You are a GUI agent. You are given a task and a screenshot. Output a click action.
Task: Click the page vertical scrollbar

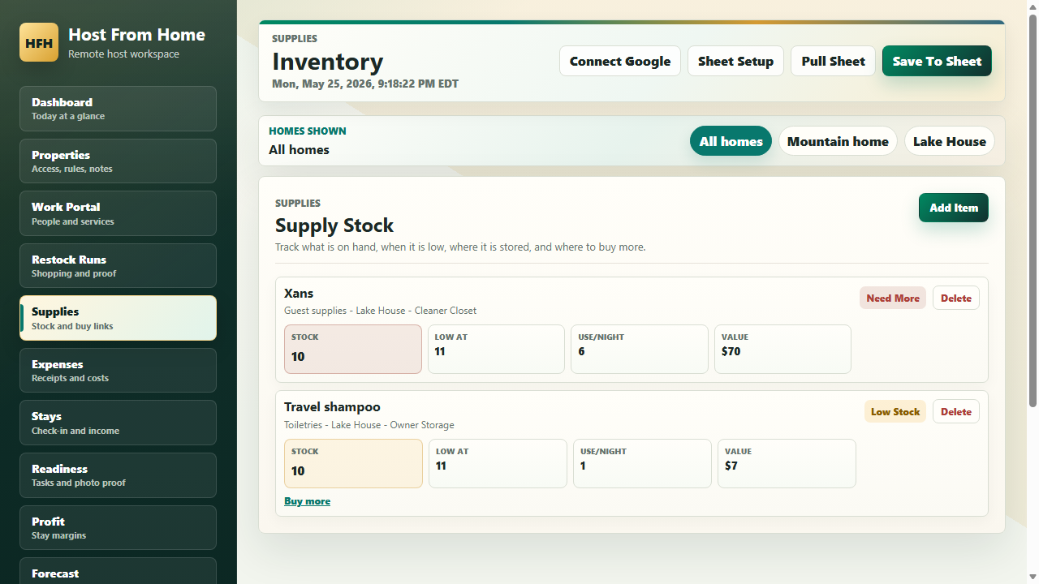pos(1033,211)
